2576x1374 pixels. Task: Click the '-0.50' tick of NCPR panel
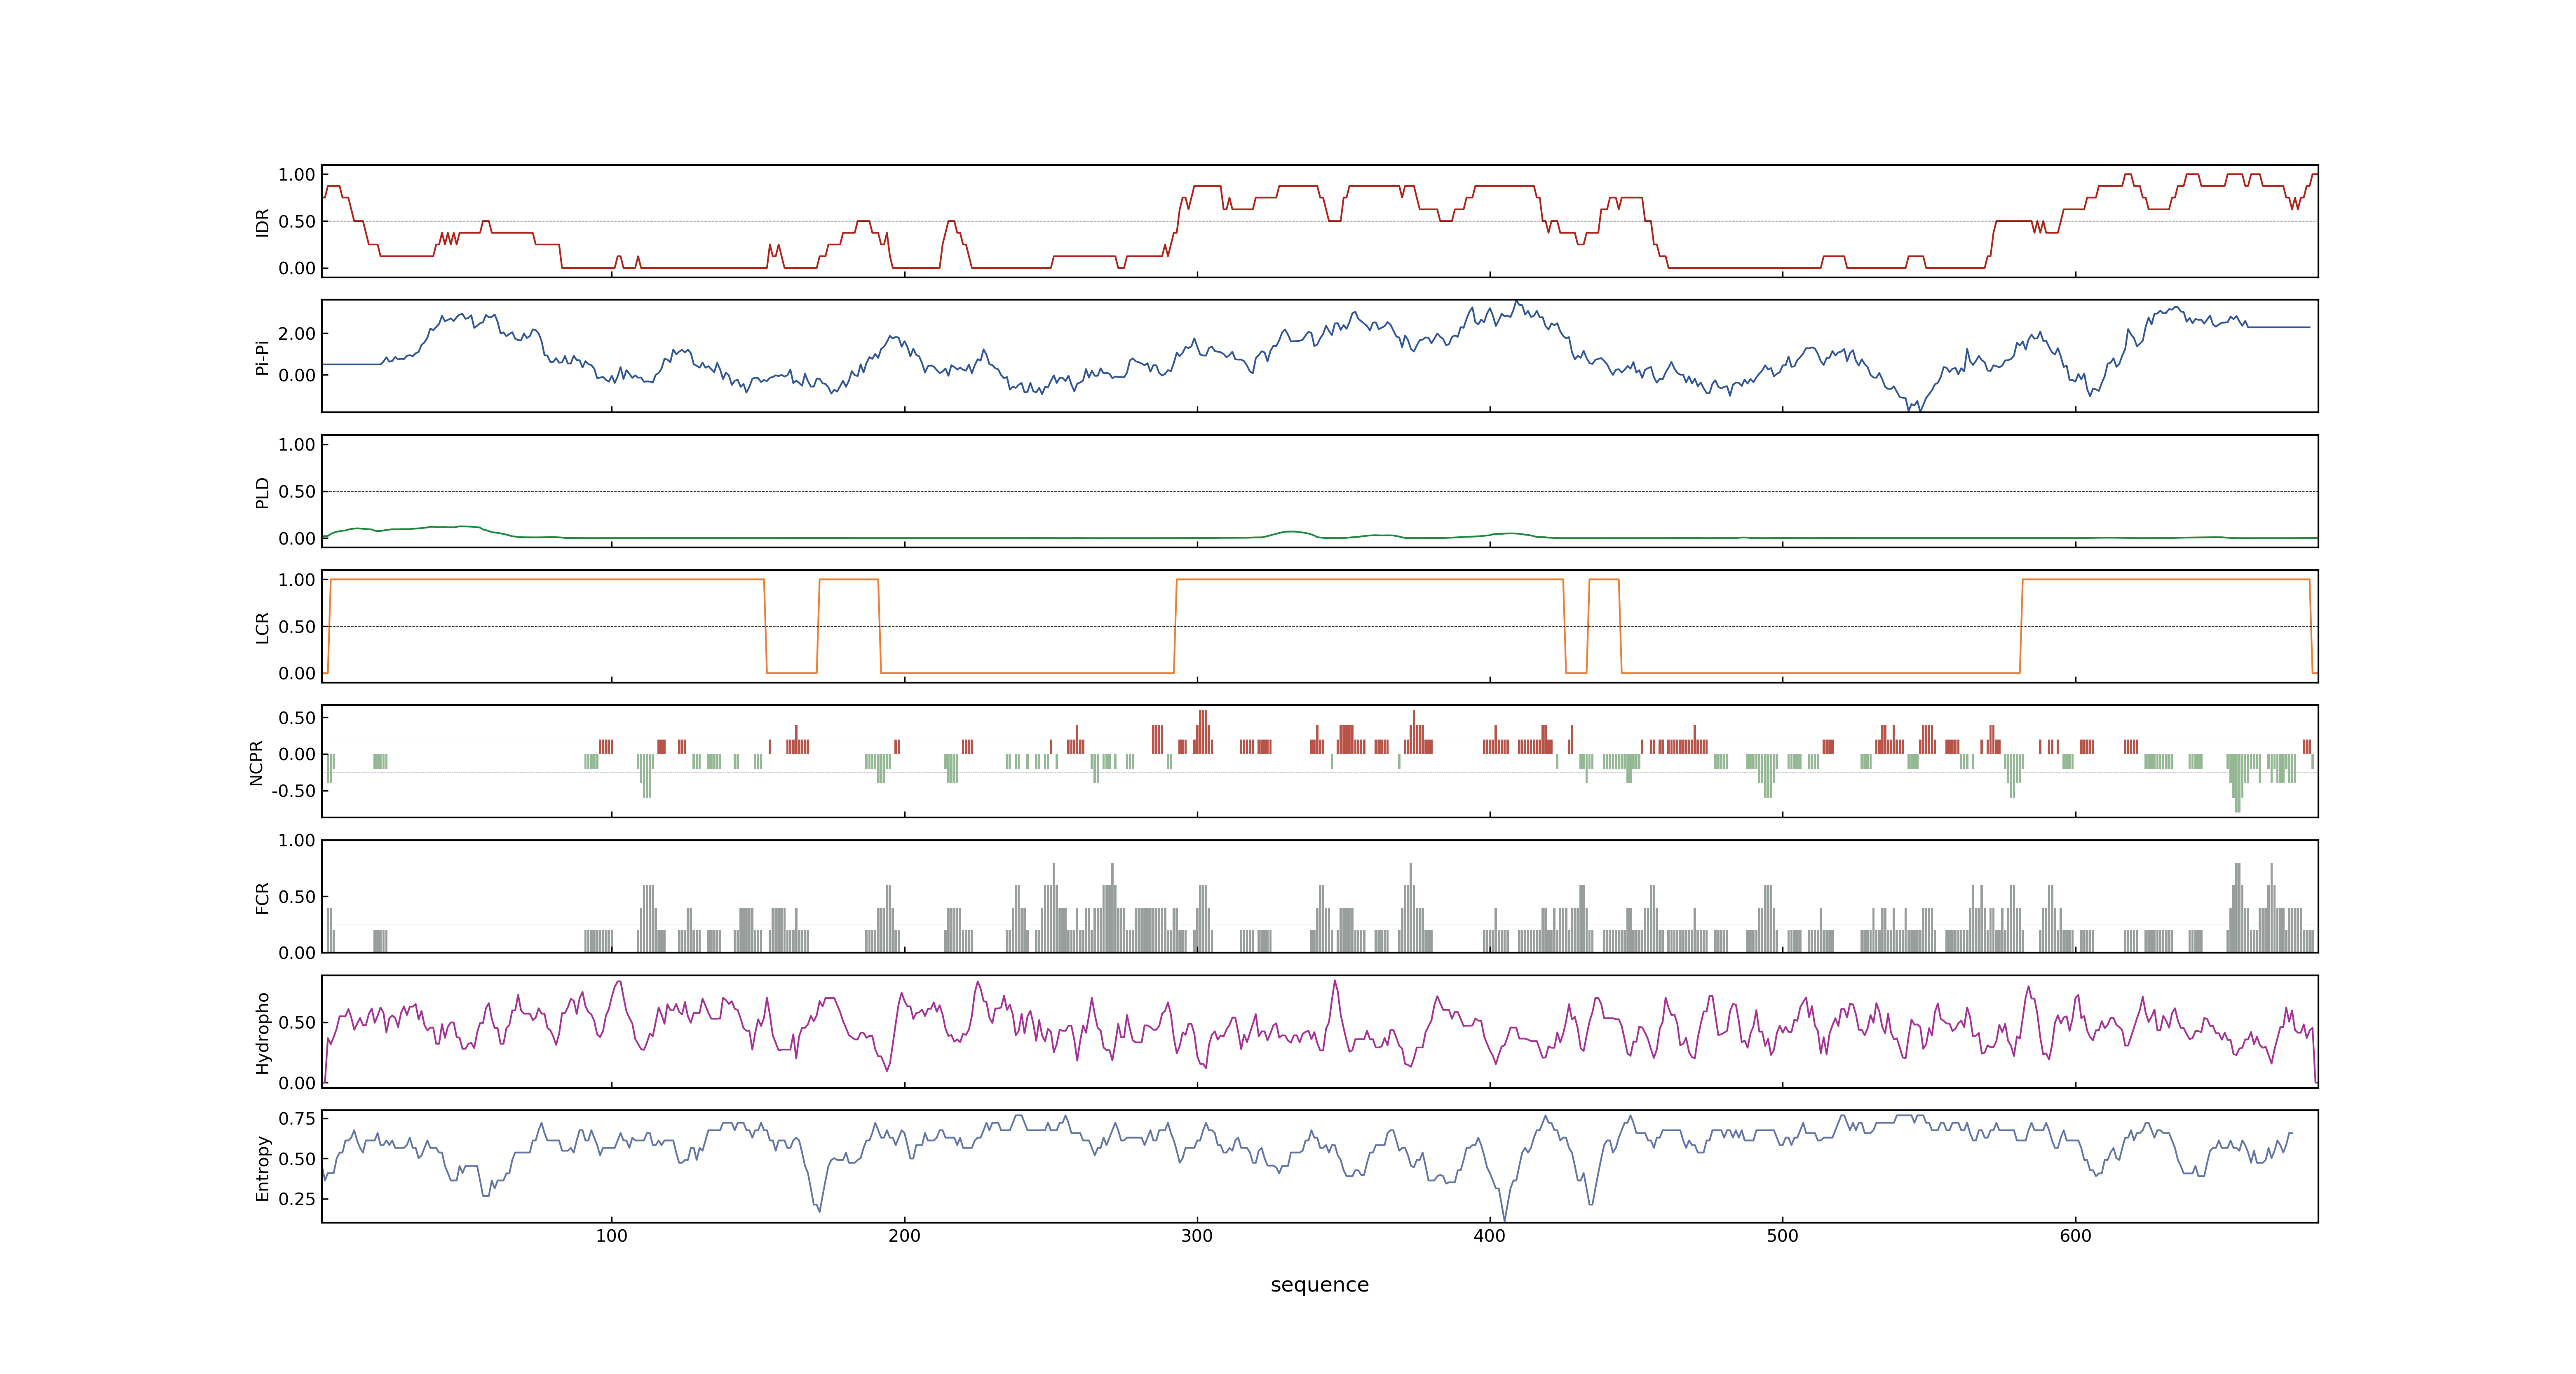click(x=293, y=791)
